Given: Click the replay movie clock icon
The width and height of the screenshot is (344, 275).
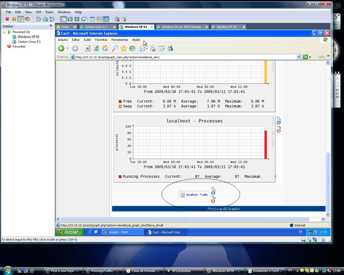Looking at the screenshot, I should [124, 19].
